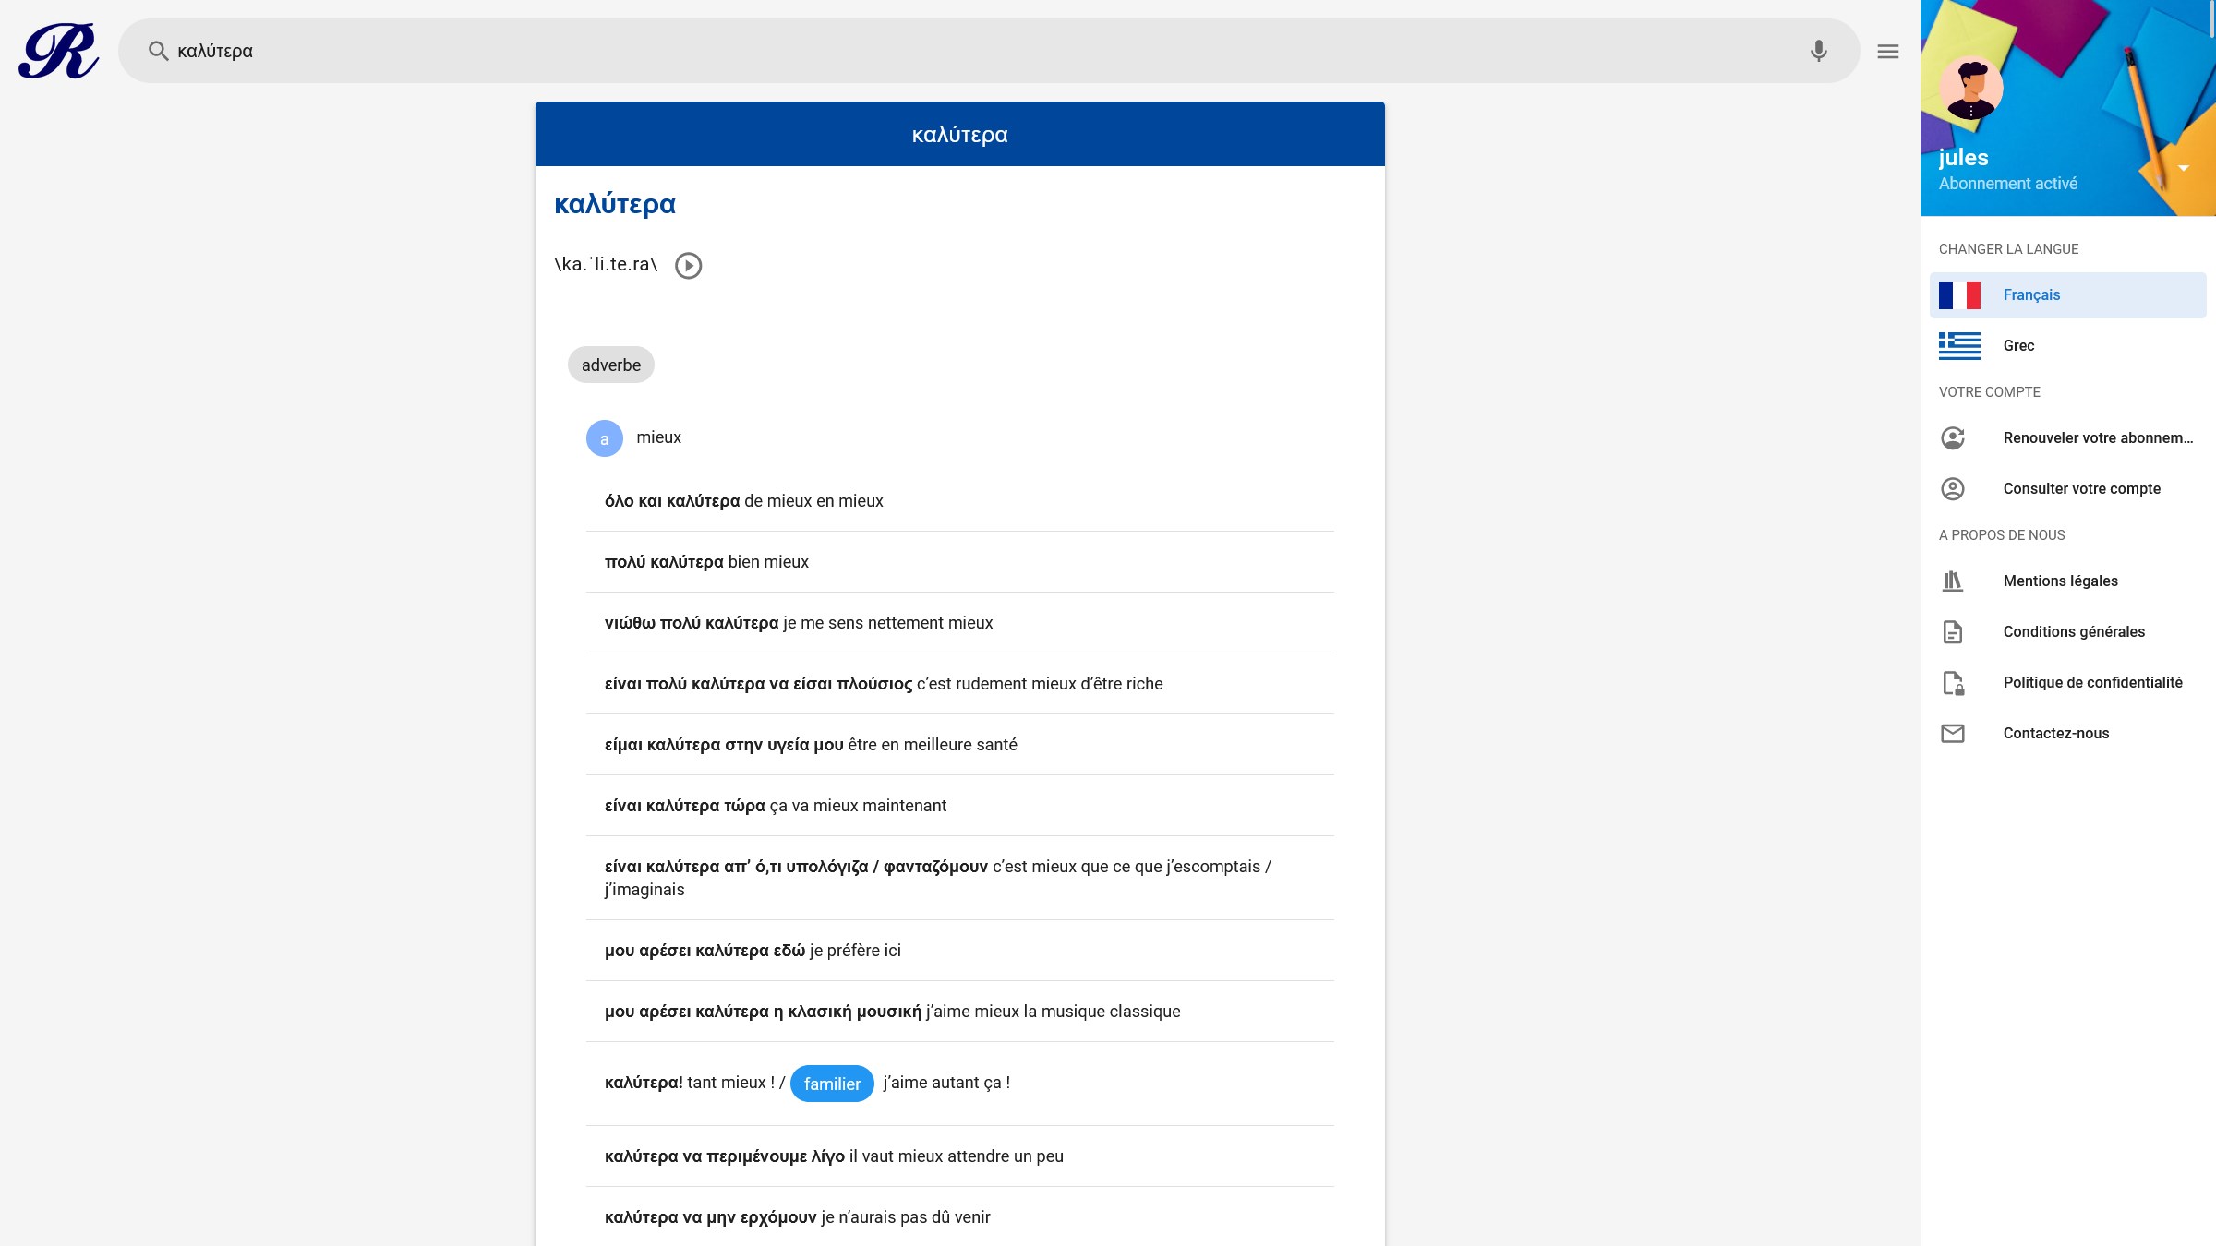Open the R logo home page
This screenshot has width=2216, height=1246.
click(58, 52)
